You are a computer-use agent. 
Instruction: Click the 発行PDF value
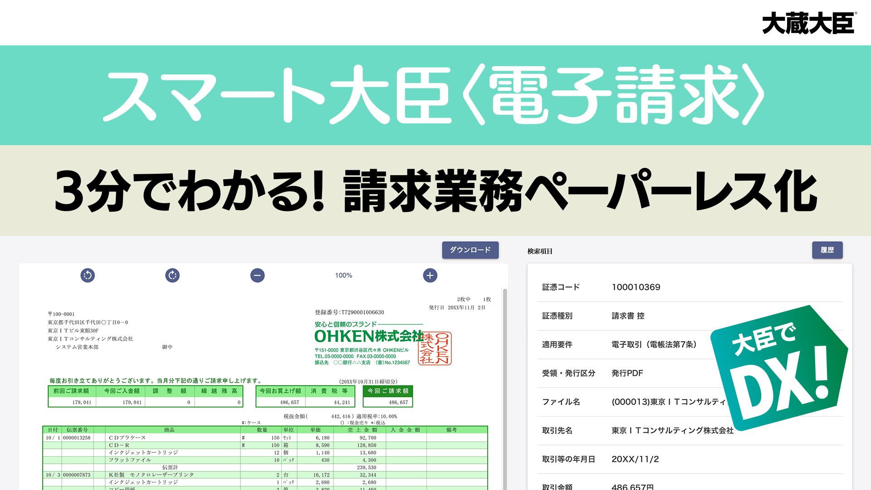[627, 373]
